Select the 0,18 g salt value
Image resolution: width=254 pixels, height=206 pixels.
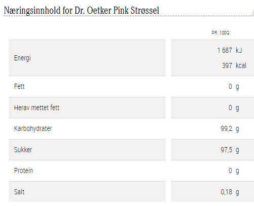pos(230,192)
